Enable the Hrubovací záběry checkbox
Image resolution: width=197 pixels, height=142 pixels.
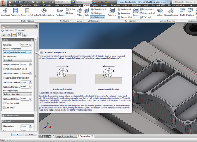point(3,116)
